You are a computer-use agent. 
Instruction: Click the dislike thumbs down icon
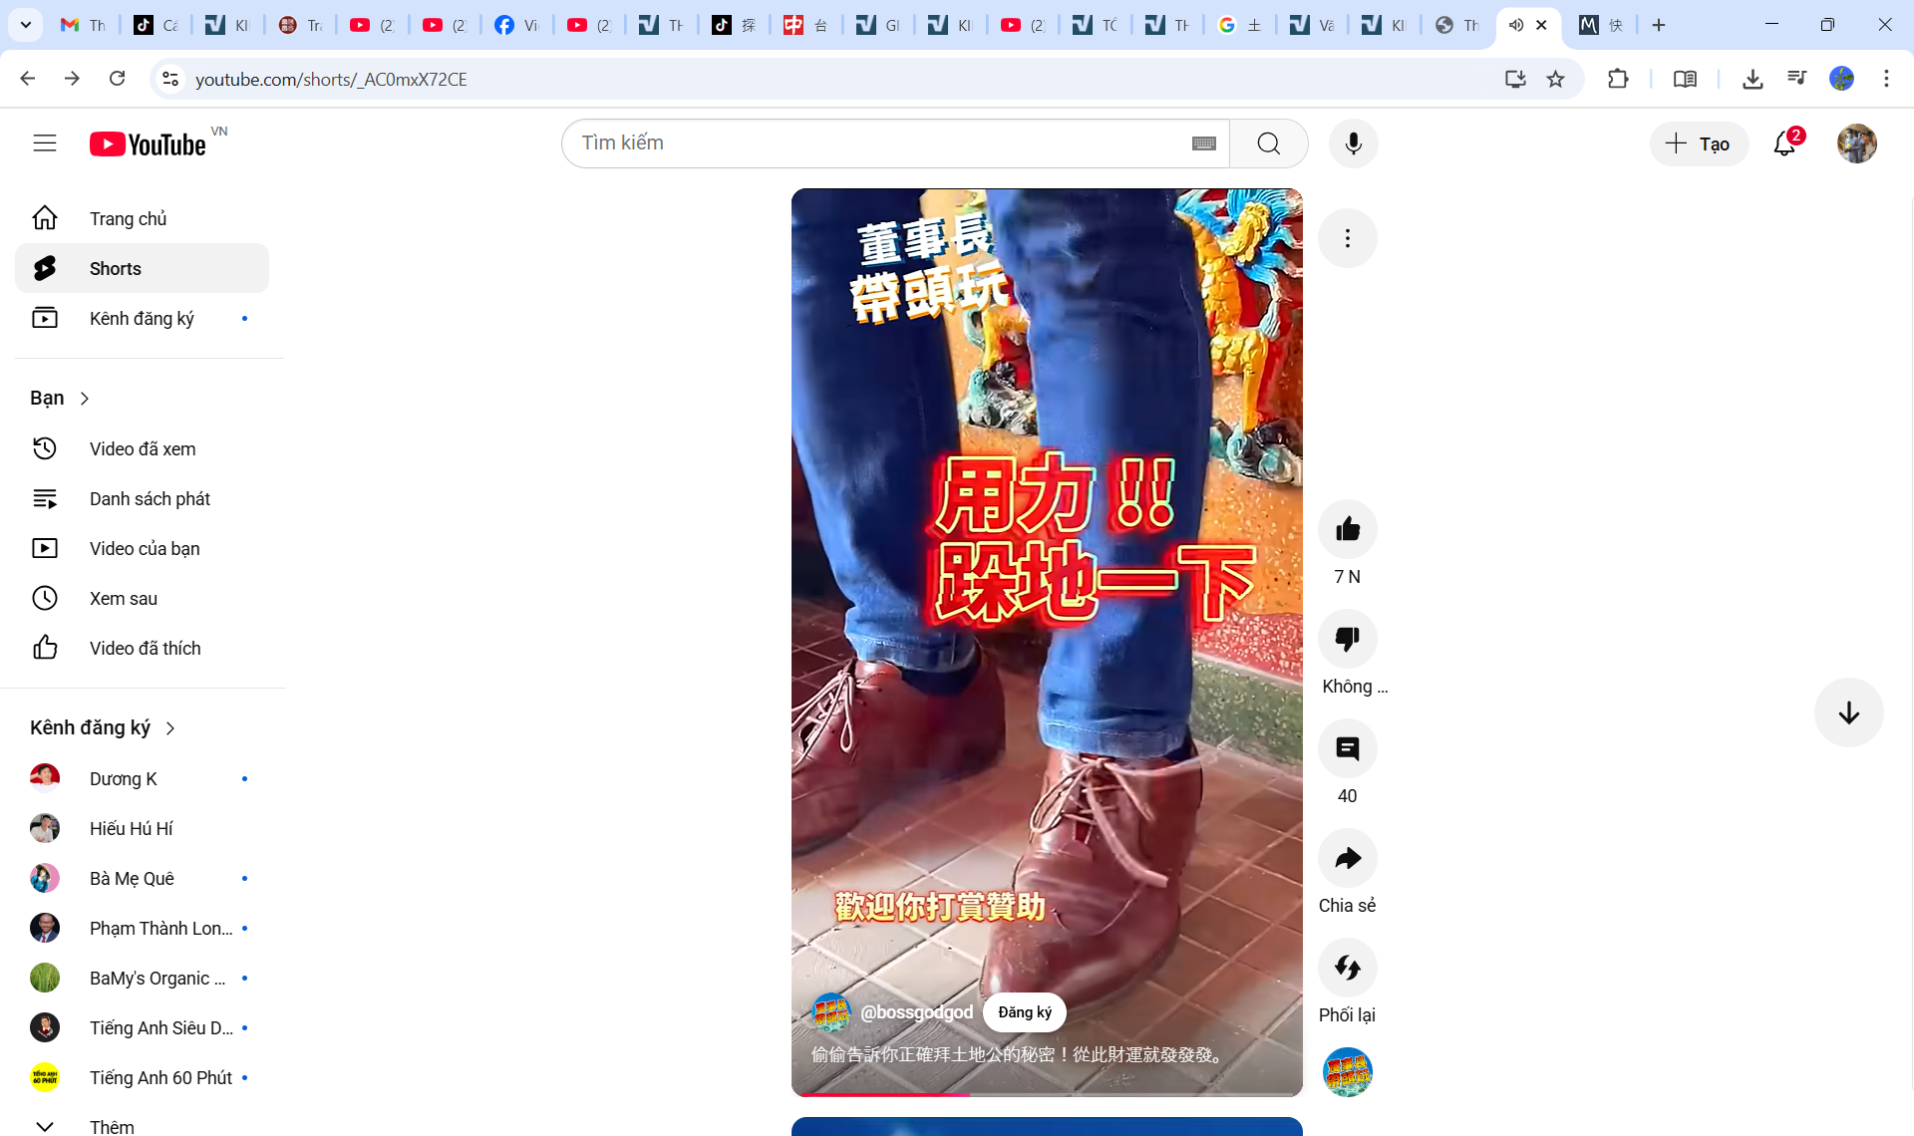click(1347, 639)
